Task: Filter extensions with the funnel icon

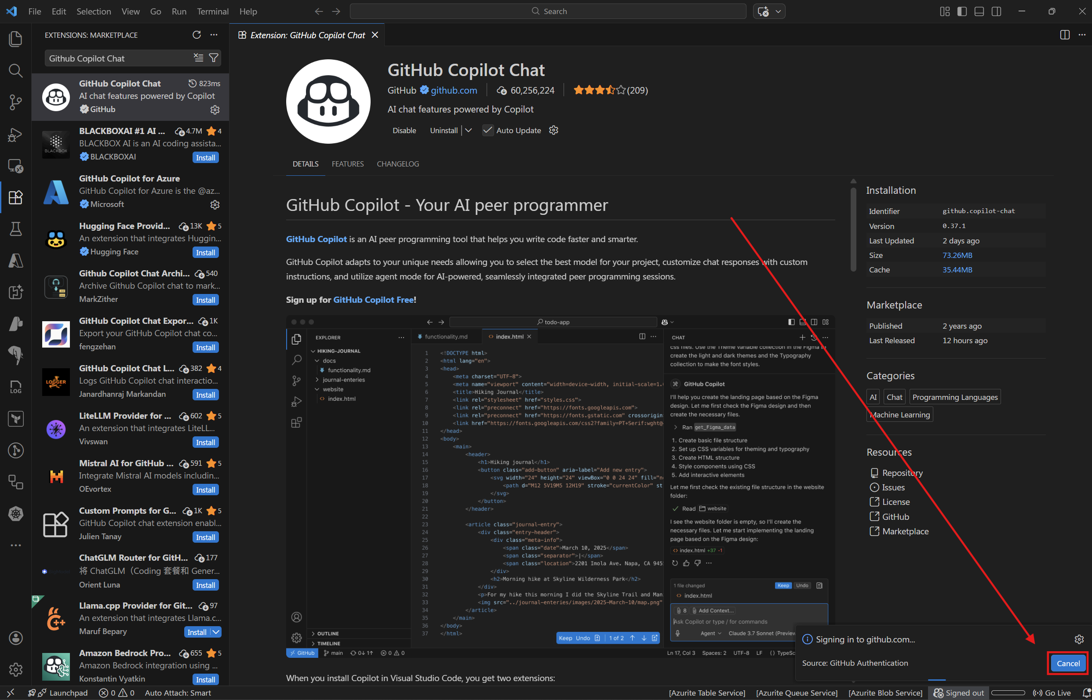Action: click(x=213, y=58)
